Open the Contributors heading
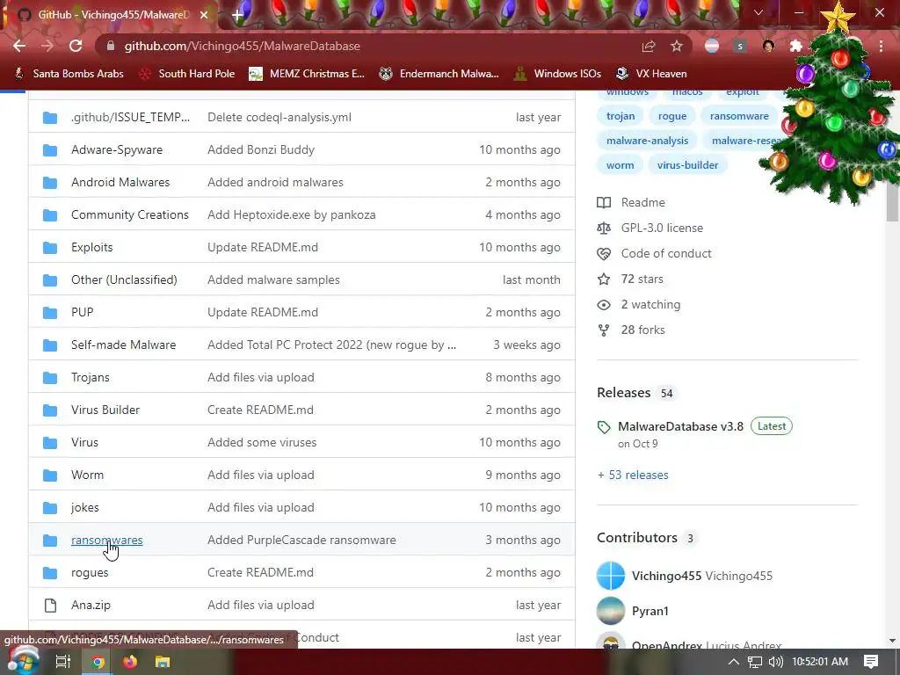 pyautogui.click(x=637, y=538)
